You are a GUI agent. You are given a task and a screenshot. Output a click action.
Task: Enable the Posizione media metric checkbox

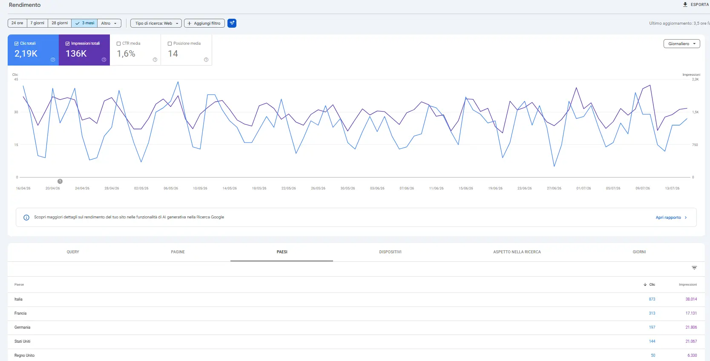click(x=170, y=43)
